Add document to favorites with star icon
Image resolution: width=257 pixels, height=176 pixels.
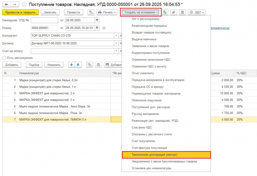click(24, 5)
